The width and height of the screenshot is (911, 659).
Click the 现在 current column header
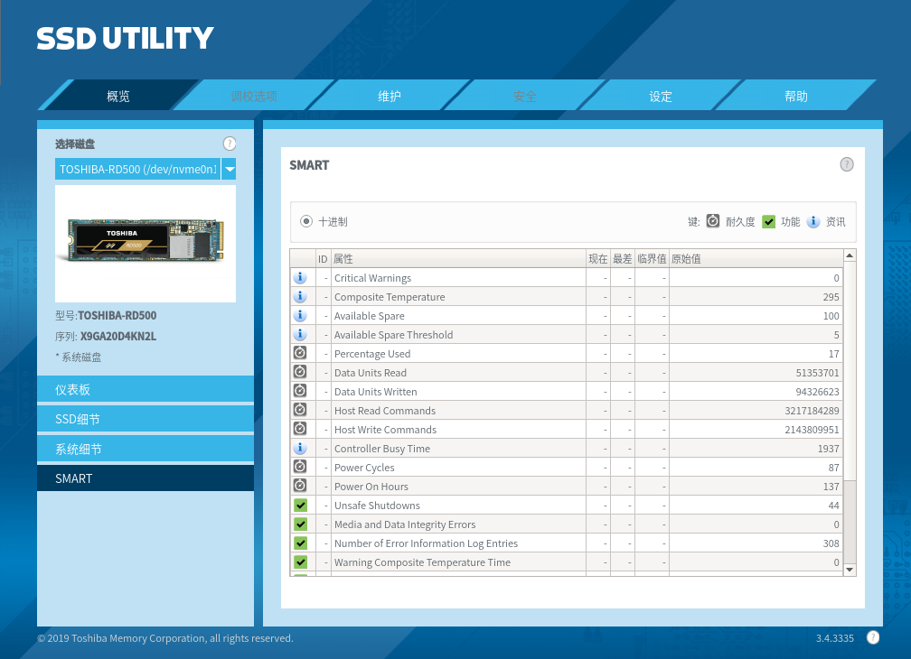[x=598, y=259]
